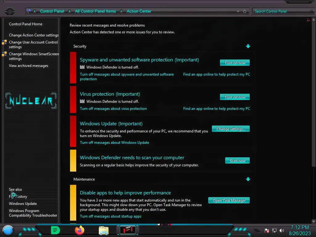Click the Open Task Manager button
The height and width of the screenshot is (237, 316).
[x=229, y=200]
